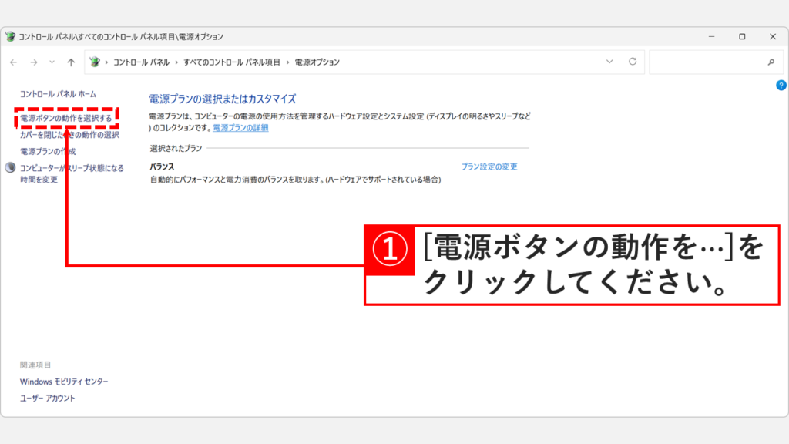Click the forward navigation arrow
Viewport: 789px width, 444px height.
[33, 62]
